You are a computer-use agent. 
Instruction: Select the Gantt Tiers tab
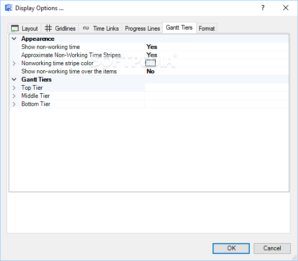click(180, 28)
